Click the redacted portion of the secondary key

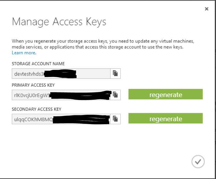click(x=81, y=119)
